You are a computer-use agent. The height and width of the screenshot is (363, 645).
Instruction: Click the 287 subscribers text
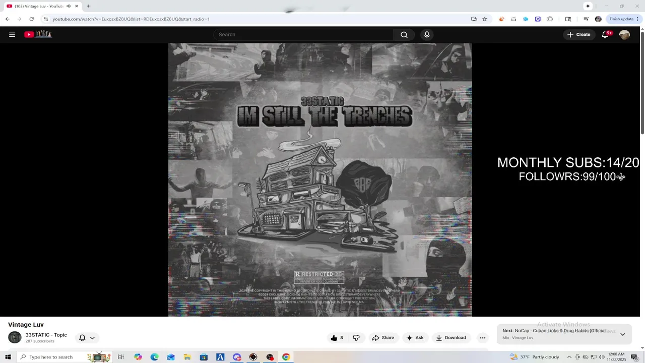(40, 341)
